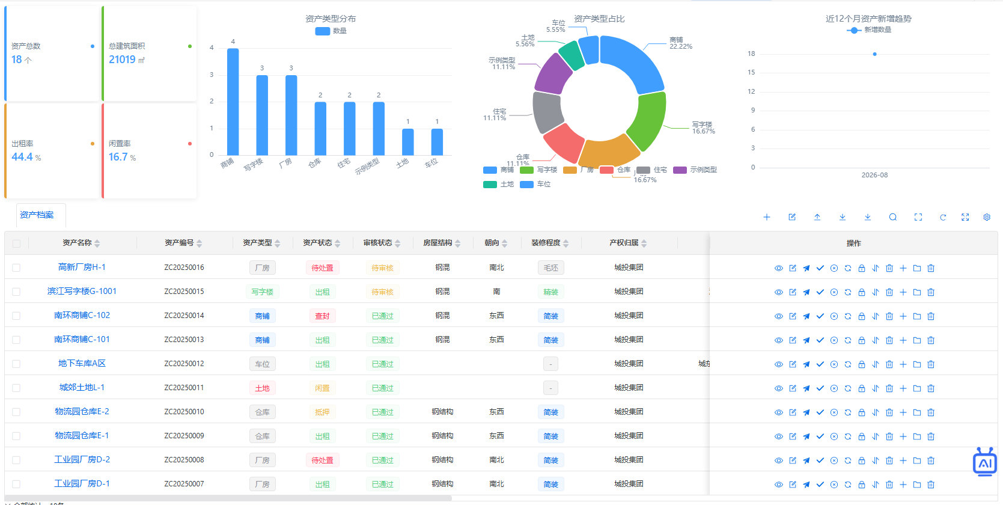Click lock icon in 滨江写字楼G-1001 row
Screen dimensions: 1003x505
(x=862, y=292)
